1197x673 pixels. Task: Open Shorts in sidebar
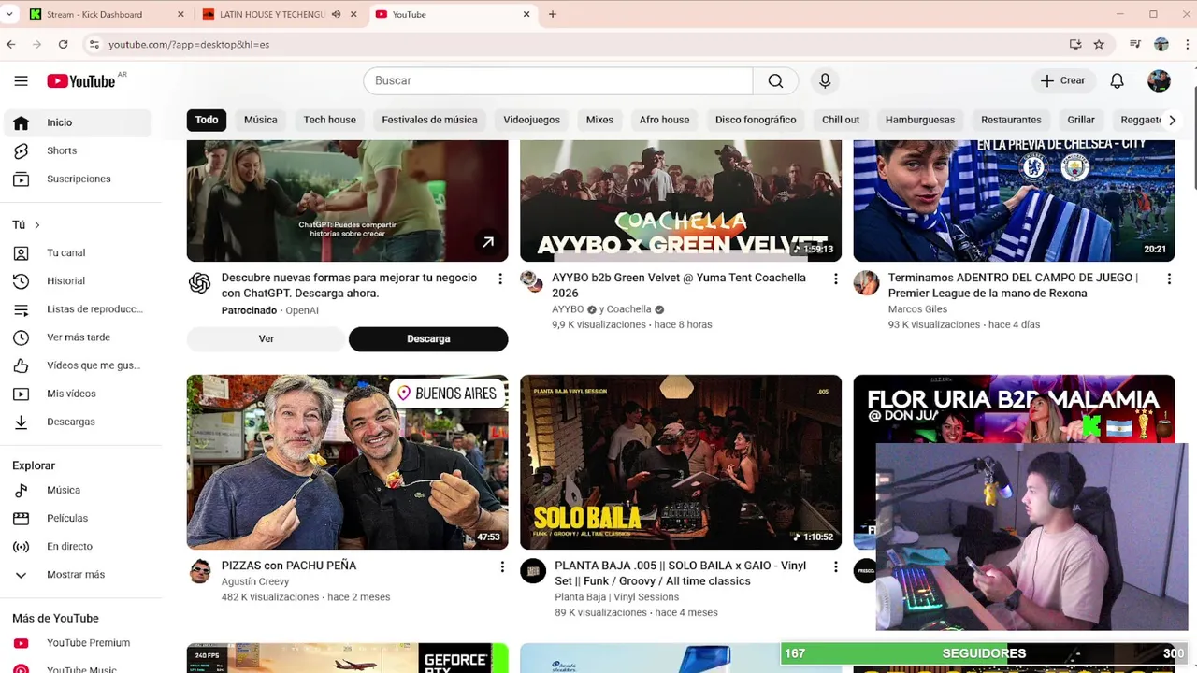coord(77,150)
